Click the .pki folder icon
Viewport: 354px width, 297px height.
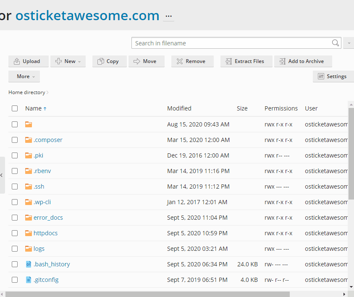click(29, 155)
